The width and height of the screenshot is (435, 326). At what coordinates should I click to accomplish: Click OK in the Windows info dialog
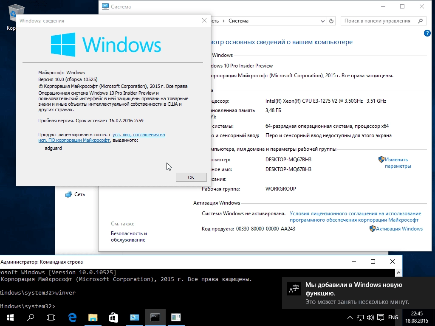click(x=191, y=177)
